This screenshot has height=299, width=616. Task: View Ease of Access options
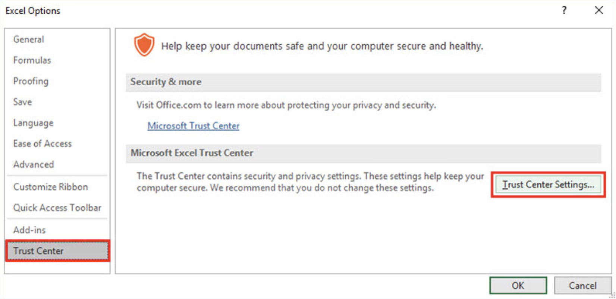42,144
